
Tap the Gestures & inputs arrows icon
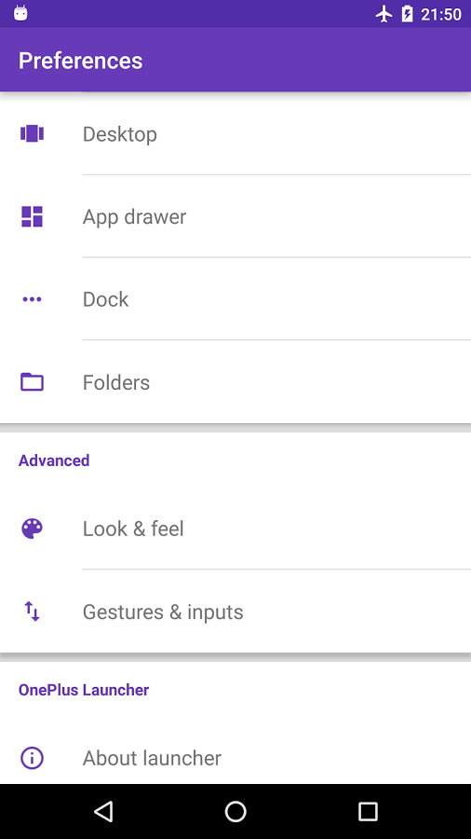[32, 612]
